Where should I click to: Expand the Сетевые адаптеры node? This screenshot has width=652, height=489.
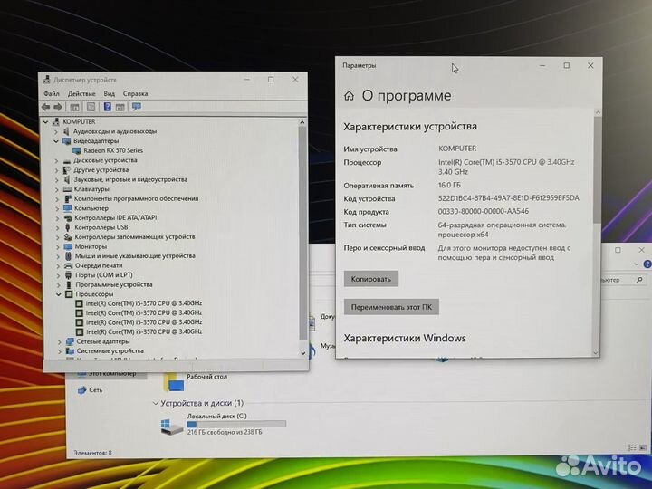point(59,341)
